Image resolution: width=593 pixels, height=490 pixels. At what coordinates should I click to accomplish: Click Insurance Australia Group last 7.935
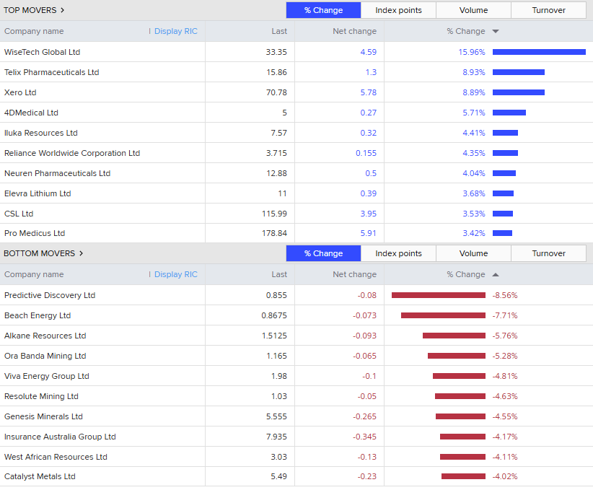tap(276, 437)
